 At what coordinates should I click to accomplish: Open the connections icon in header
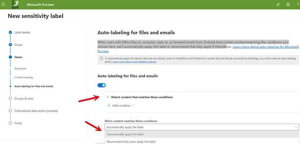tap(278, 5)
